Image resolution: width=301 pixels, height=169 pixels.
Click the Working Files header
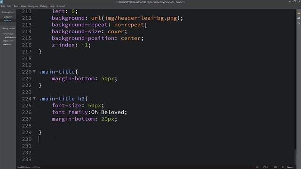[8, 12]
